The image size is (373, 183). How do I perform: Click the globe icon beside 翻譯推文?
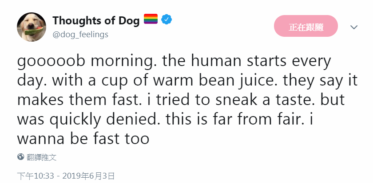point(21,157)
